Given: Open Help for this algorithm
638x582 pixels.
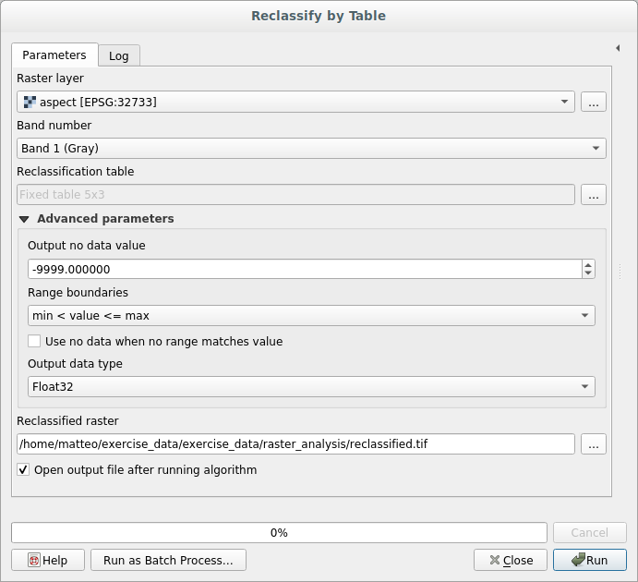Looking at the screenshot, I should 48,560.
